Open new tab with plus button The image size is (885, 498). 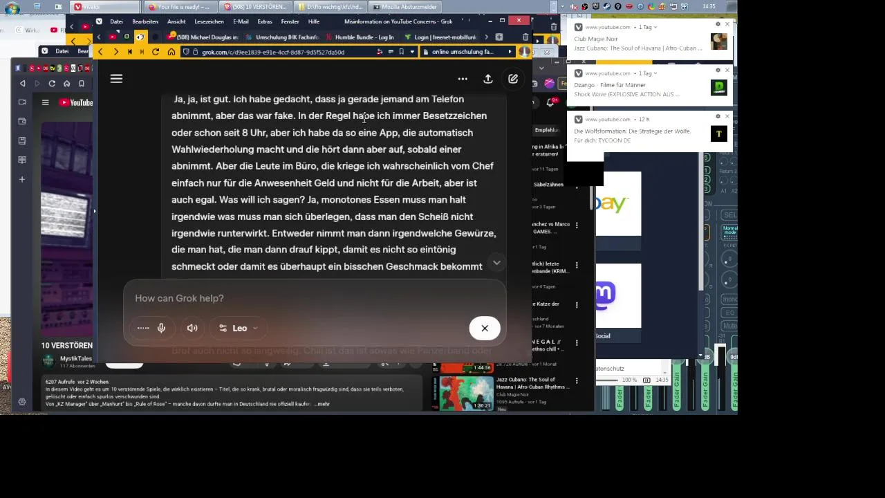499,37
